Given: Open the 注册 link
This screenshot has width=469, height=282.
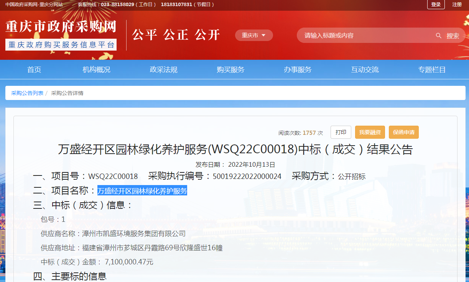Looking at the screenshot, I should [457, 5].
